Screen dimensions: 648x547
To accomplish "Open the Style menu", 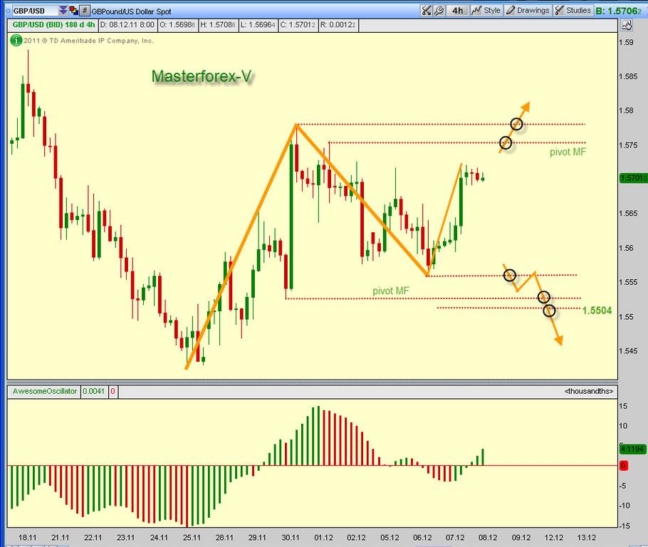I will [486, 11].
